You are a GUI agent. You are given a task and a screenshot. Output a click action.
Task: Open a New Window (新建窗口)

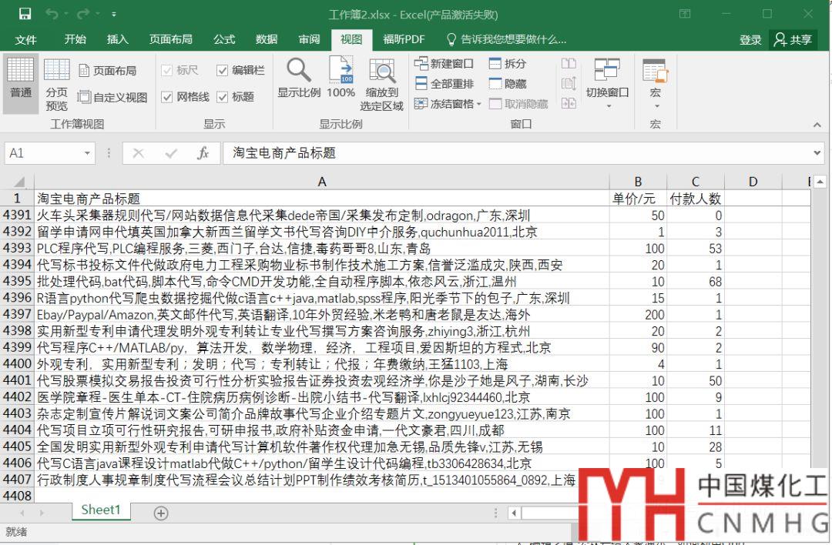(x=445, y=64)
